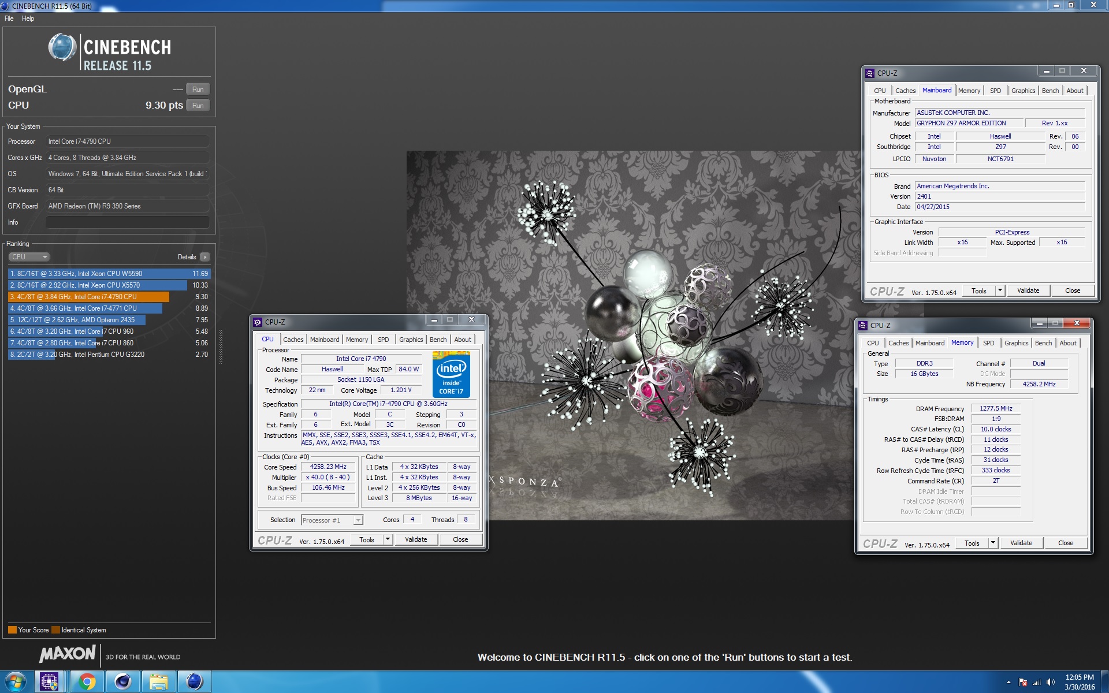Open the Help menu in Cinebench
Screen dimensions: 1109x693
click(28, 18)
